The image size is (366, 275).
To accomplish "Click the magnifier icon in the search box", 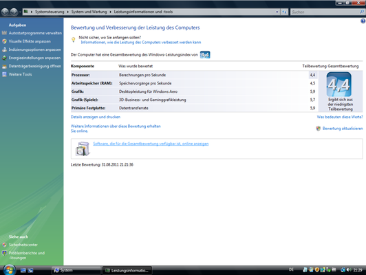I will tap(362, 12).
